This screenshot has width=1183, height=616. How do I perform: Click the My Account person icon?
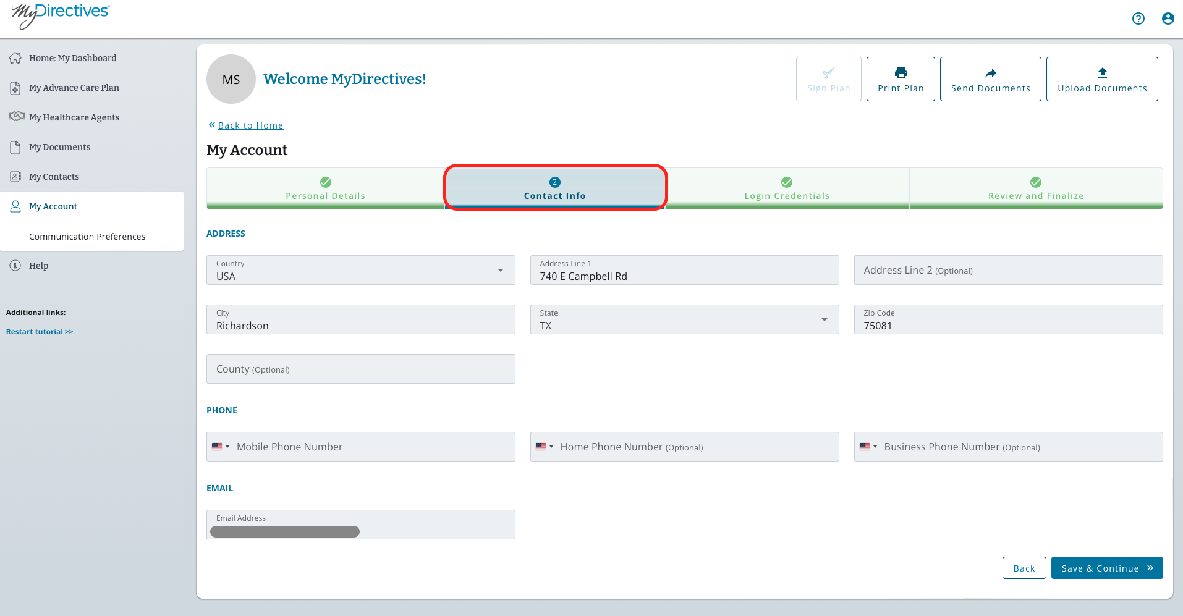click(x=15, y=206)
